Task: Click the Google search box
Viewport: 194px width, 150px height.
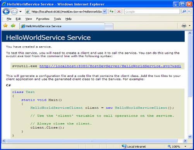Action: click(152, 12)
